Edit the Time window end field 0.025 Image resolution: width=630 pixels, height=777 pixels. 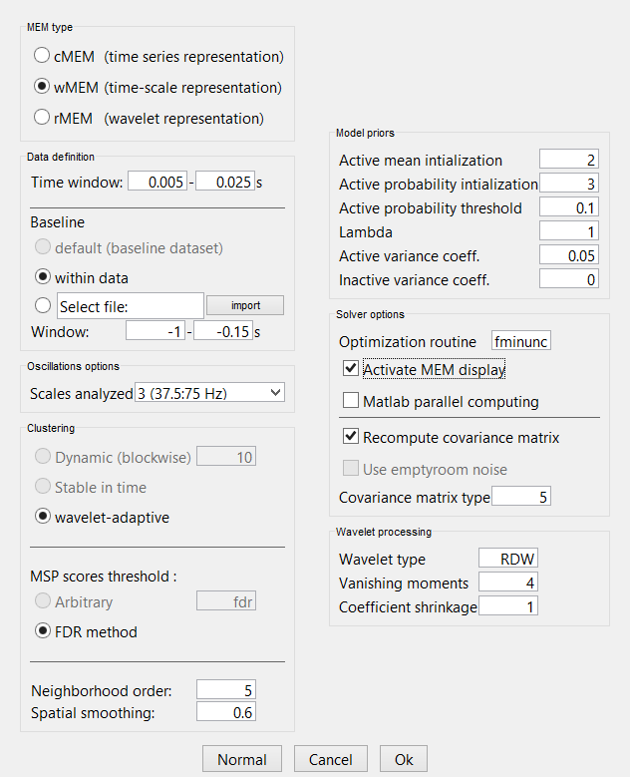(x=225, y=182)
